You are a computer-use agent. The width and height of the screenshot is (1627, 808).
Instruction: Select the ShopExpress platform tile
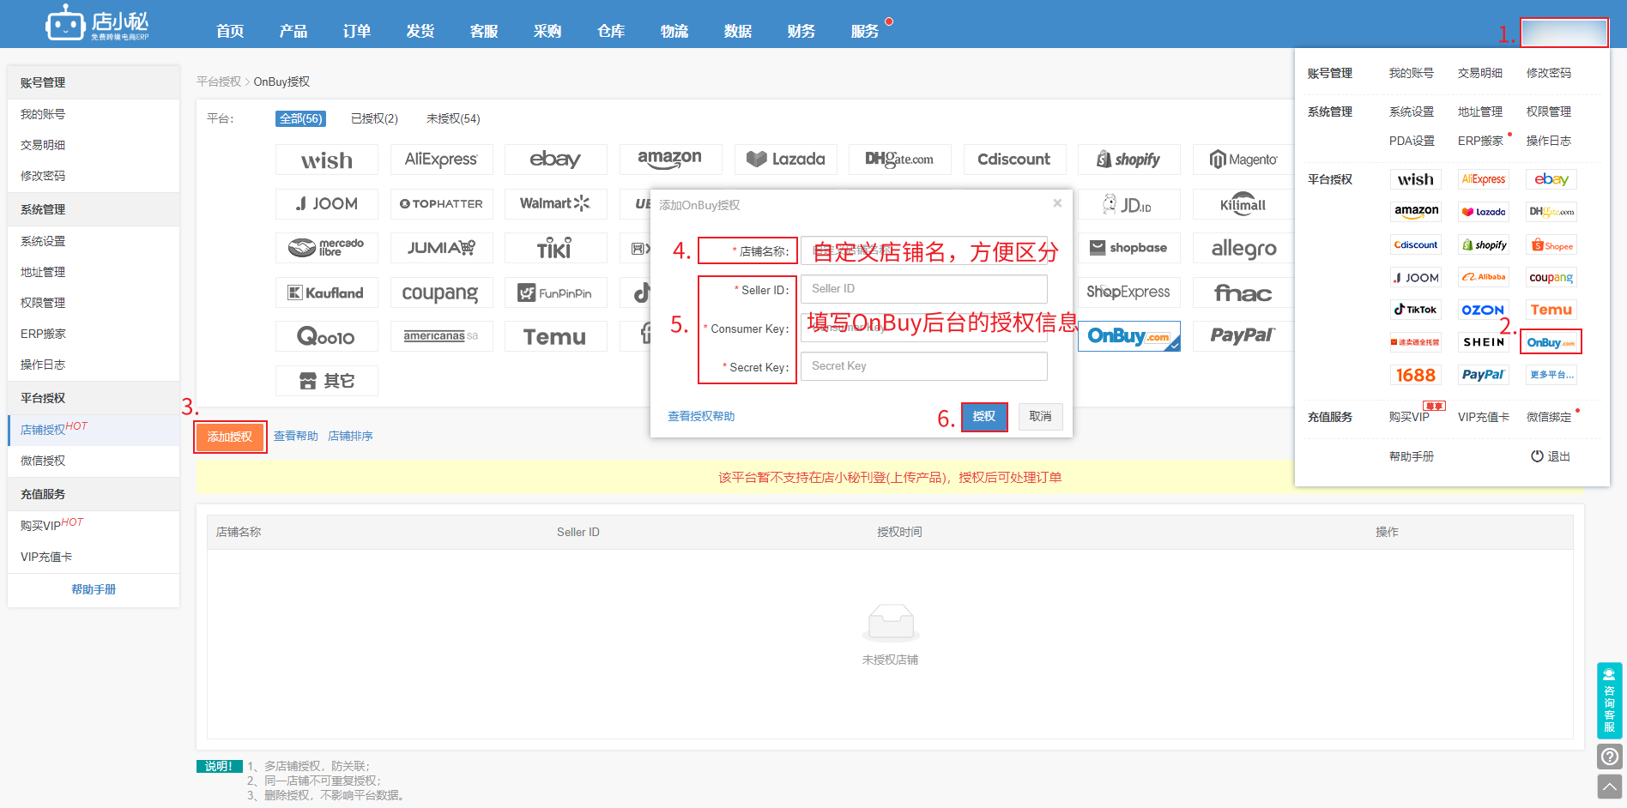click(x=1129, y=292)
